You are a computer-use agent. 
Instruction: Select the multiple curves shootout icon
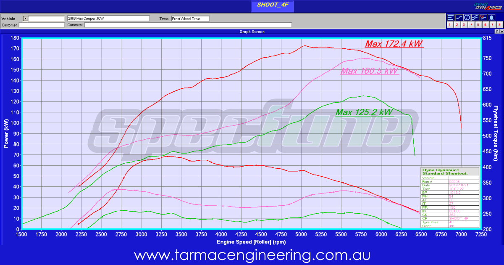click(475, 17)
